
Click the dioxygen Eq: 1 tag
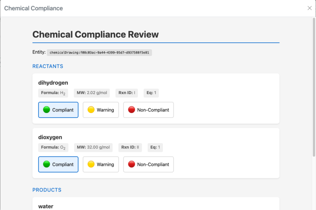[x=155, y=148]
